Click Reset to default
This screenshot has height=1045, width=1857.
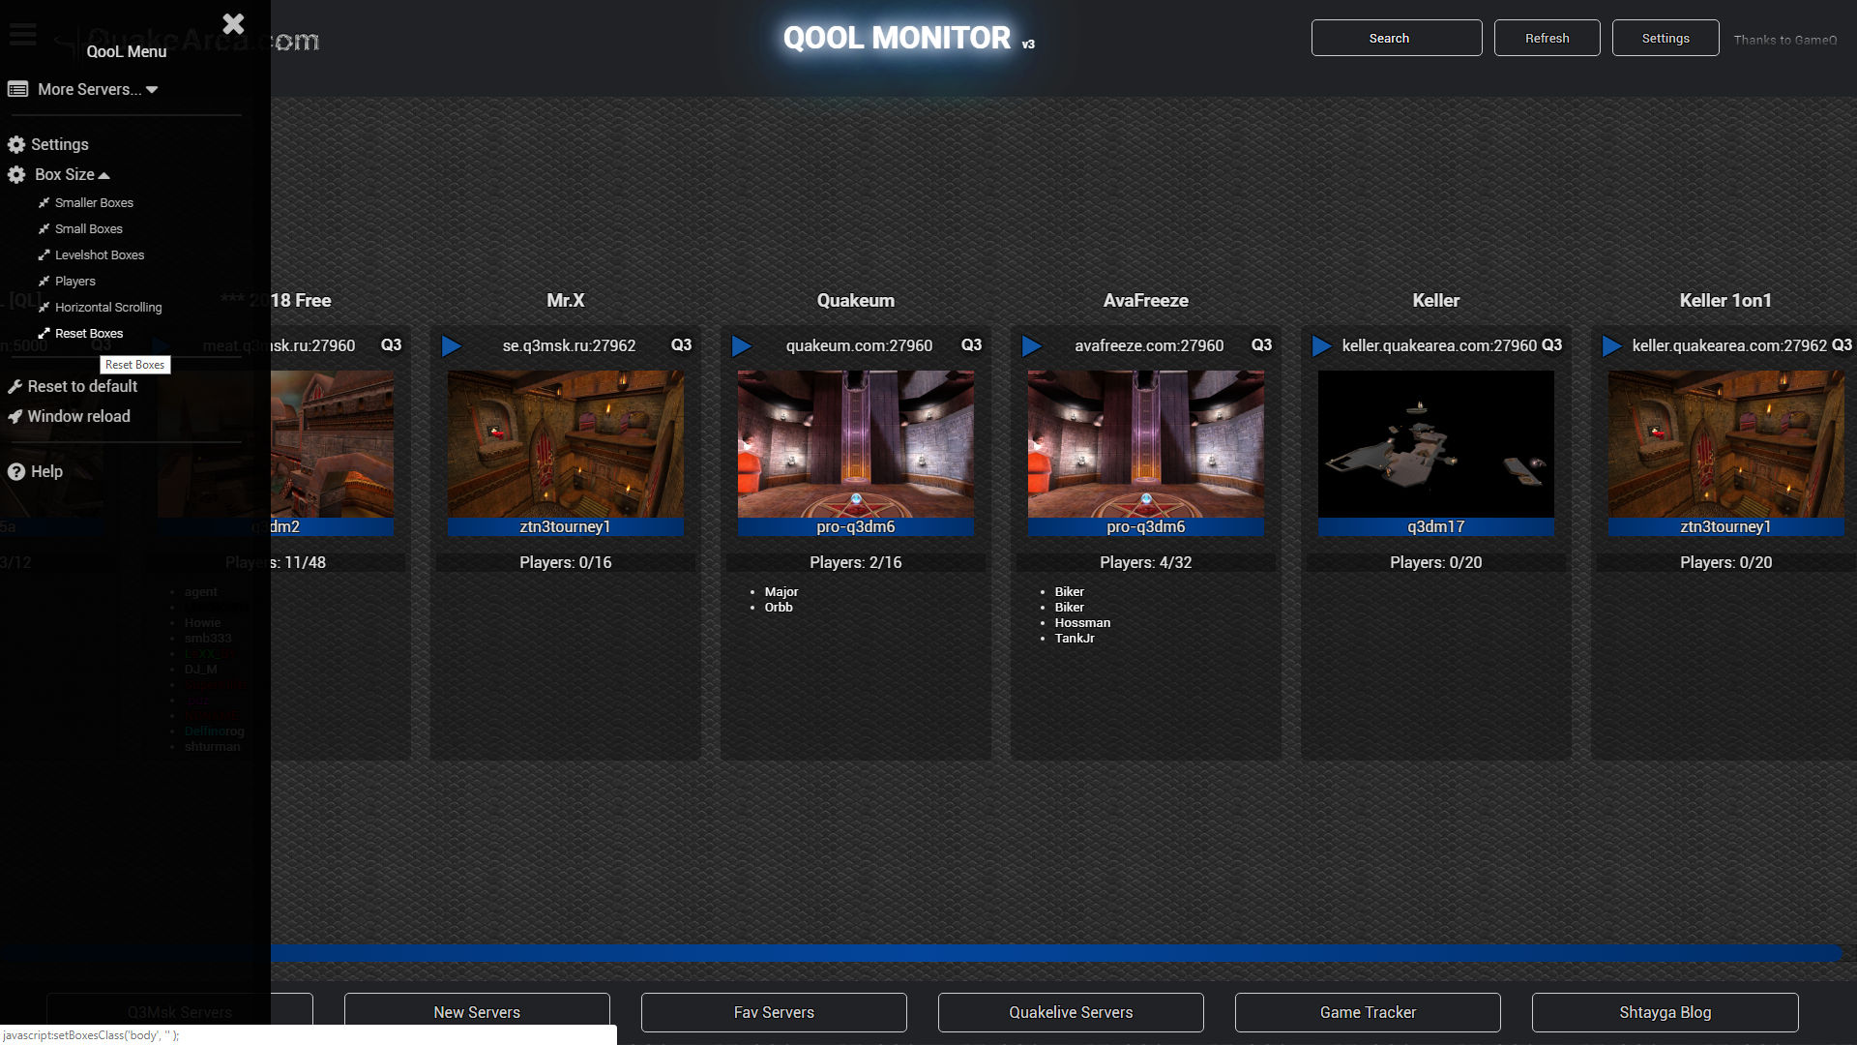[x=82, y=386]
